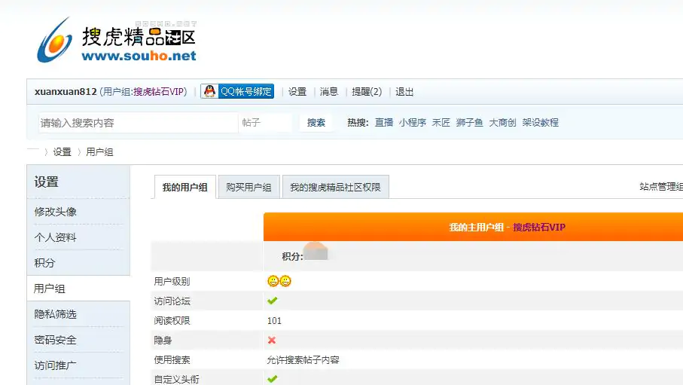The height and width of the screenshot is (385, 683).
Task: Click 退出 to log out
Action: point(404,92)
